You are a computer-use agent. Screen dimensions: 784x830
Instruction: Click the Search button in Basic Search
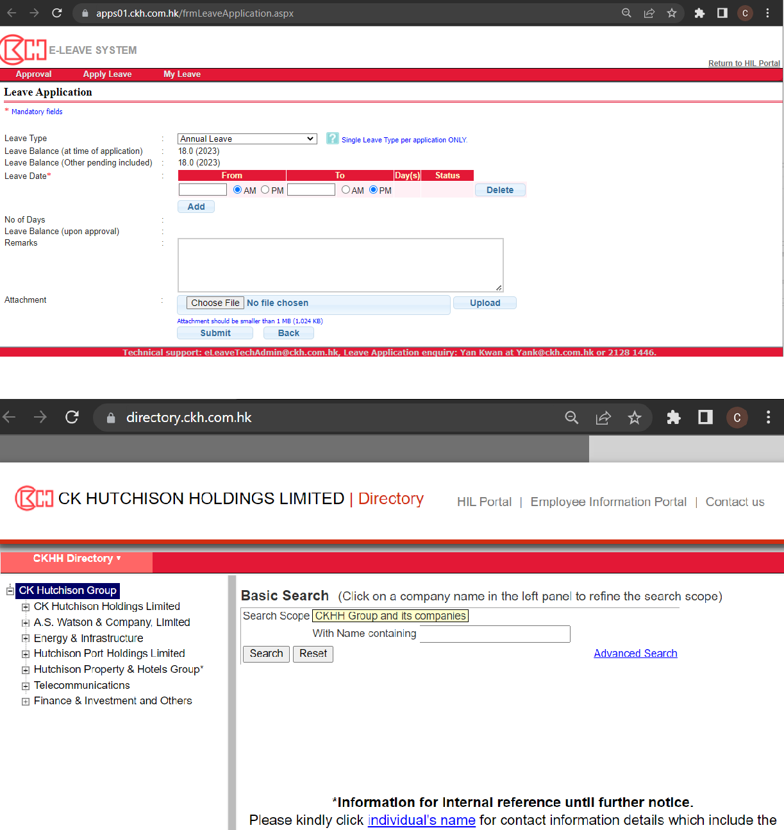[266, 654]
